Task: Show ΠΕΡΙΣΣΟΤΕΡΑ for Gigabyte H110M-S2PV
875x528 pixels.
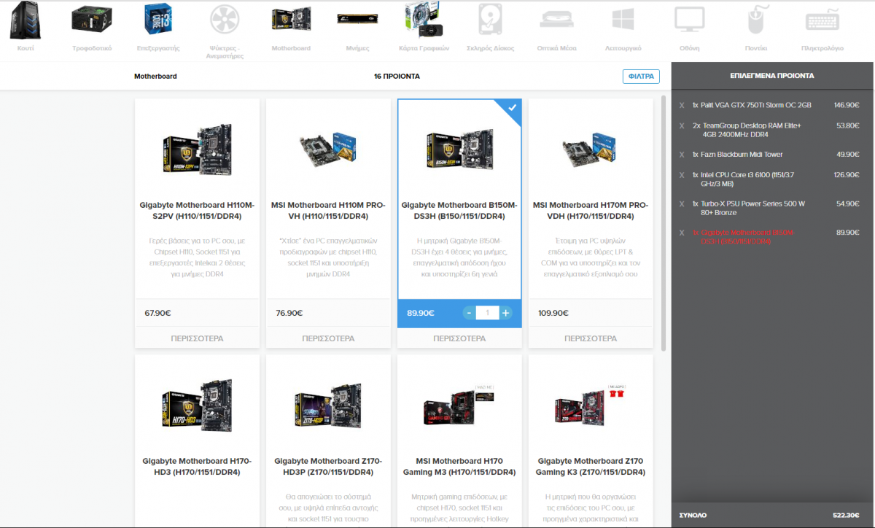Action: click(197, 338)
